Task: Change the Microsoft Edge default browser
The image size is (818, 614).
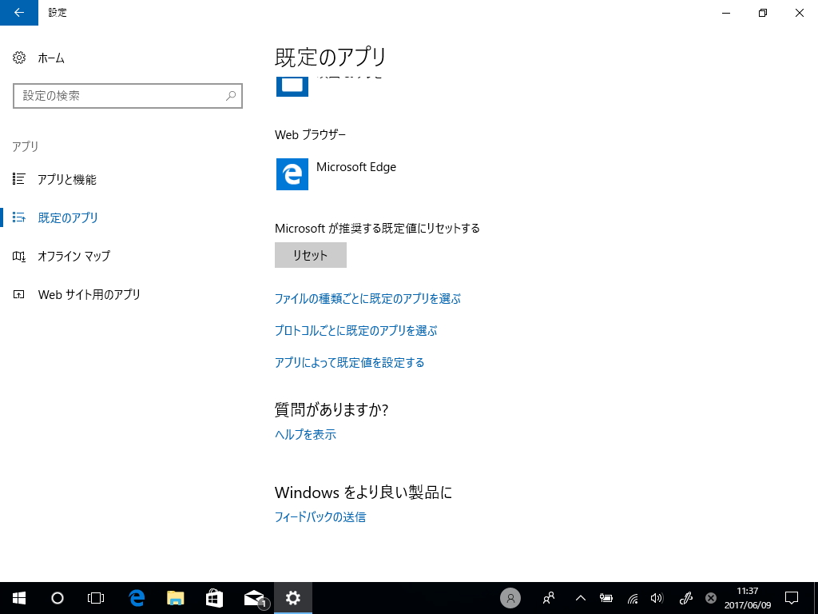Action: coord(336,174)
